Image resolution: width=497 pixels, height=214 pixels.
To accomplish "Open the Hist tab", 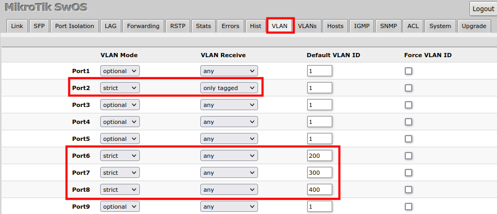I will (255, 26).
